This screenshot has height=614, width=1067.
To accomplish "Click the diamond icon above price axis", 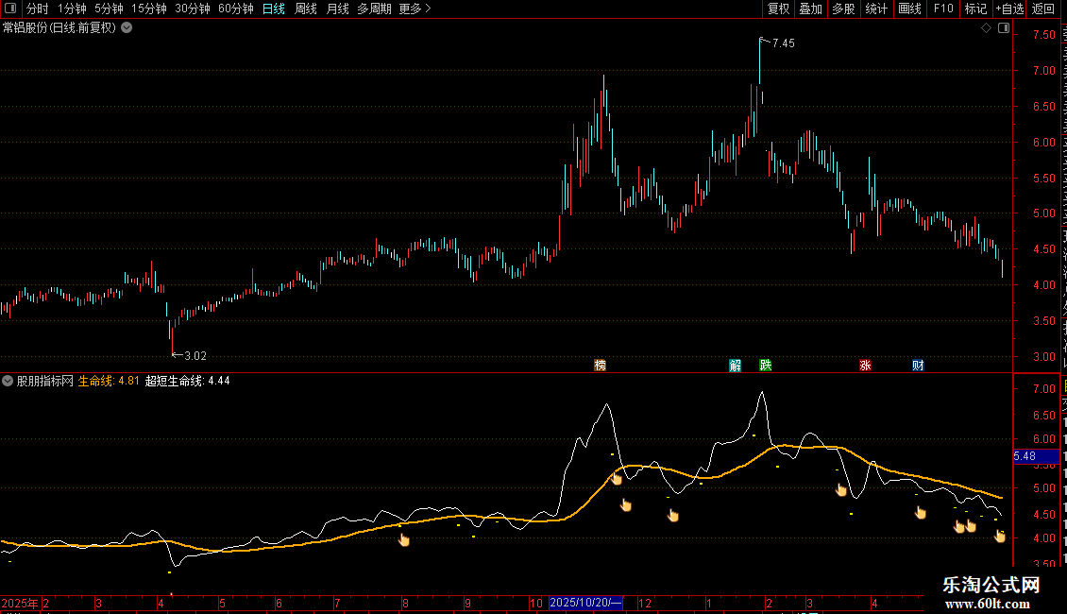I will click(986, 28).
